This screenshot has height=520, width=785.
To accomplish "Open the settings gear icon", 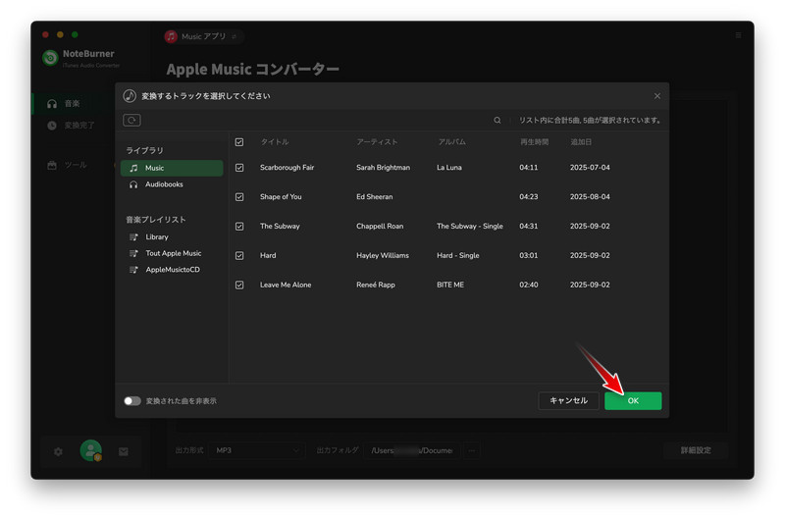I will click(x=58, y=451).
